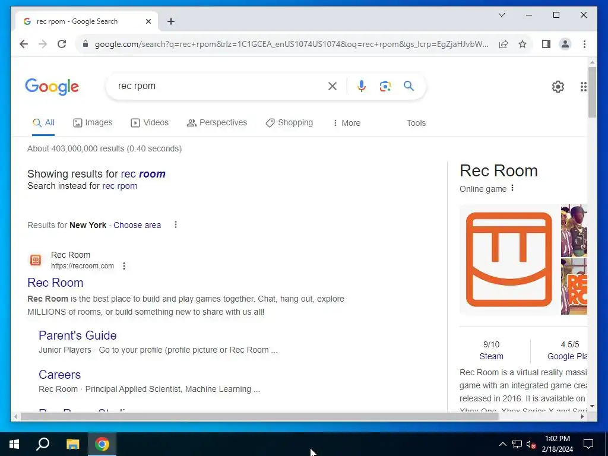The height and width of the screenshot is (456, 608).
Task: Open the Google apps grid
Action: tap(583, 87)
